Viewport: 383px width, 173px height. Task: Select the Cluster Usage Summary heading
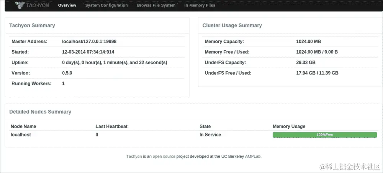232,25
